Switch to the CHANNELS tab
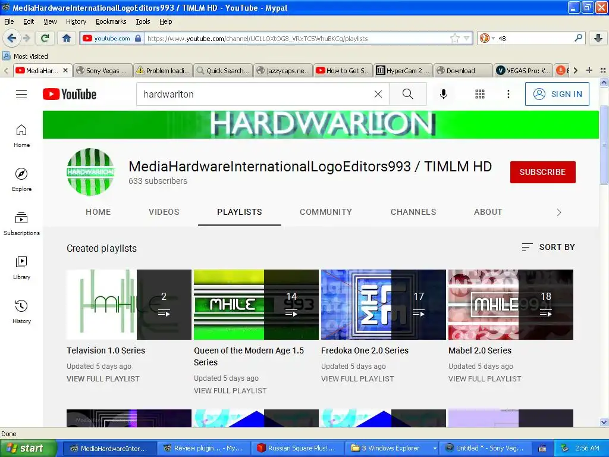Viewport: 609px width, 457px height. (x=413, y=212)
